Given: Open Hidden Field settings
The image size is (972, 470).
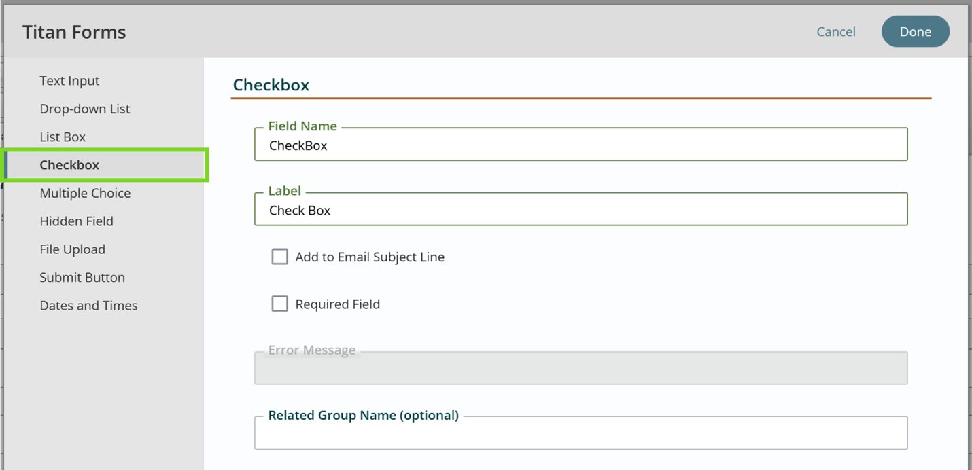Looking at the screenshot, I should point(76,221).
